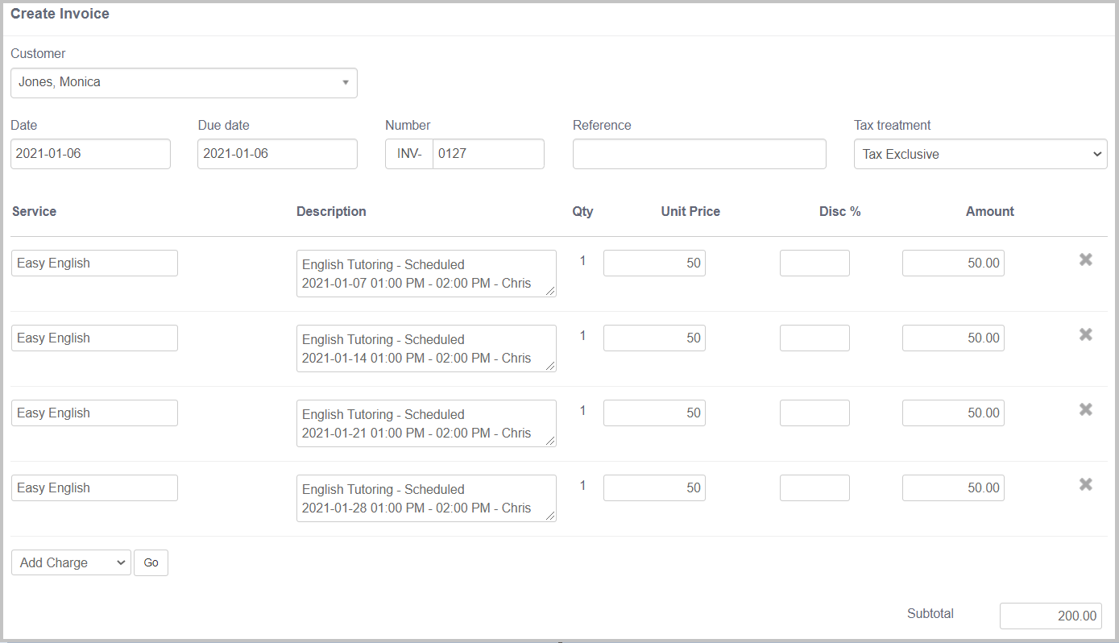Click the quantity value in first row
Viewport: 1119px width, 643px height.
582,260
